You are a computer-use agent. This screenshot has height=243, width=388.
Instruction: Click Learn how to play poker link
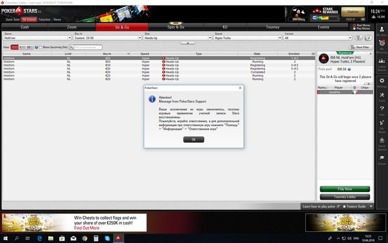(321, 206)
